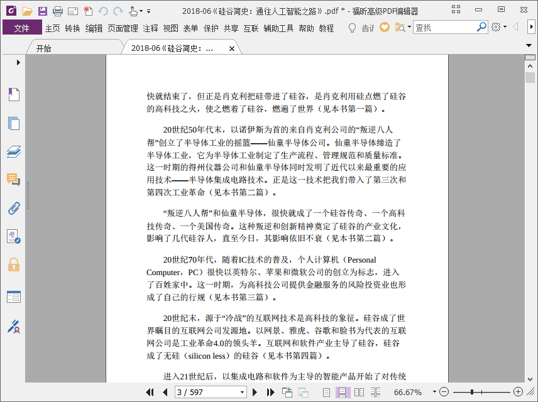Click the zoom slider handle

pos(472,392)
